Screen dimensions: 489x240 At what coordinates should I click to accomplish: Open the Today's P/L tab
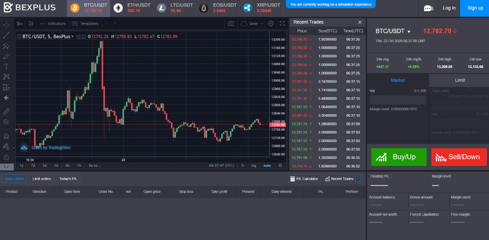[68, 179]
